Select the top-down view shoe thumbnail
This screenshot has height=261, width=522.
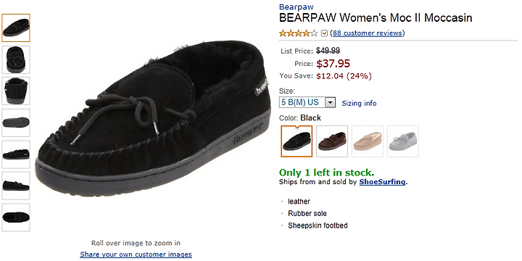coord(16,59)
